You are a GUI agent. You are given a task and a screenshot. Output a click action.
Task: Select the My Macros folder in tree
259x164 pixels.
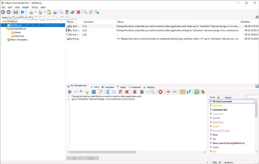(x=16, y=25)
